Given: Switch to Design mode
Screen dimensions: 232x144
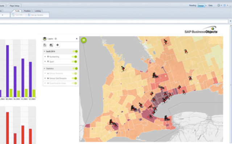Looking at the screenshot, I should [201, 6].
